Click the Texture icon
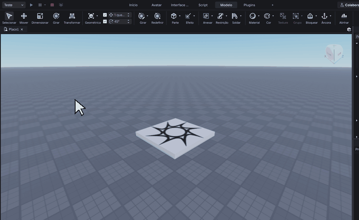This screenshot has height=220, width=359. pyautogui.click(x=283, y=16)
